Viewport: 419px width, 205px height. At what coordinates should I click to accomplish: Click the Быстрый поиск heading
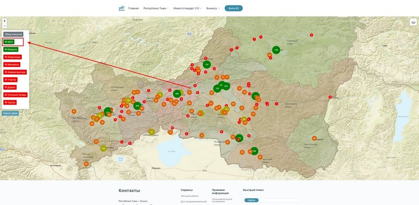[x=253, y=190]
